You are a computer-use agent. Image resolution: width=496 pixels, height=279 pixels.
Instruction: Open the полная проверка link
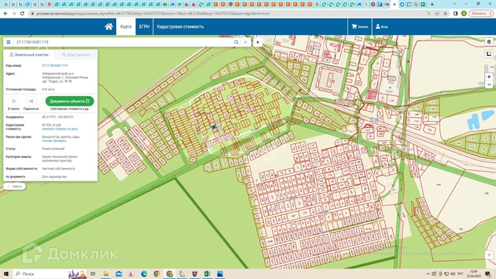(55, 141)
